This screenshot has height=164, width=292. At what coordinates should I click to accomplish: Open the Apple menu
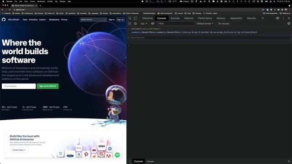3,1
